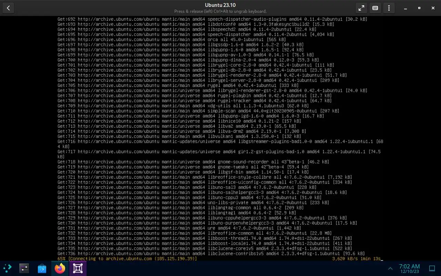Screen dimensions: 441x276
Task: Click the line Get:697 libgssdp-1.6-0
Action: (x=181, y=45)
